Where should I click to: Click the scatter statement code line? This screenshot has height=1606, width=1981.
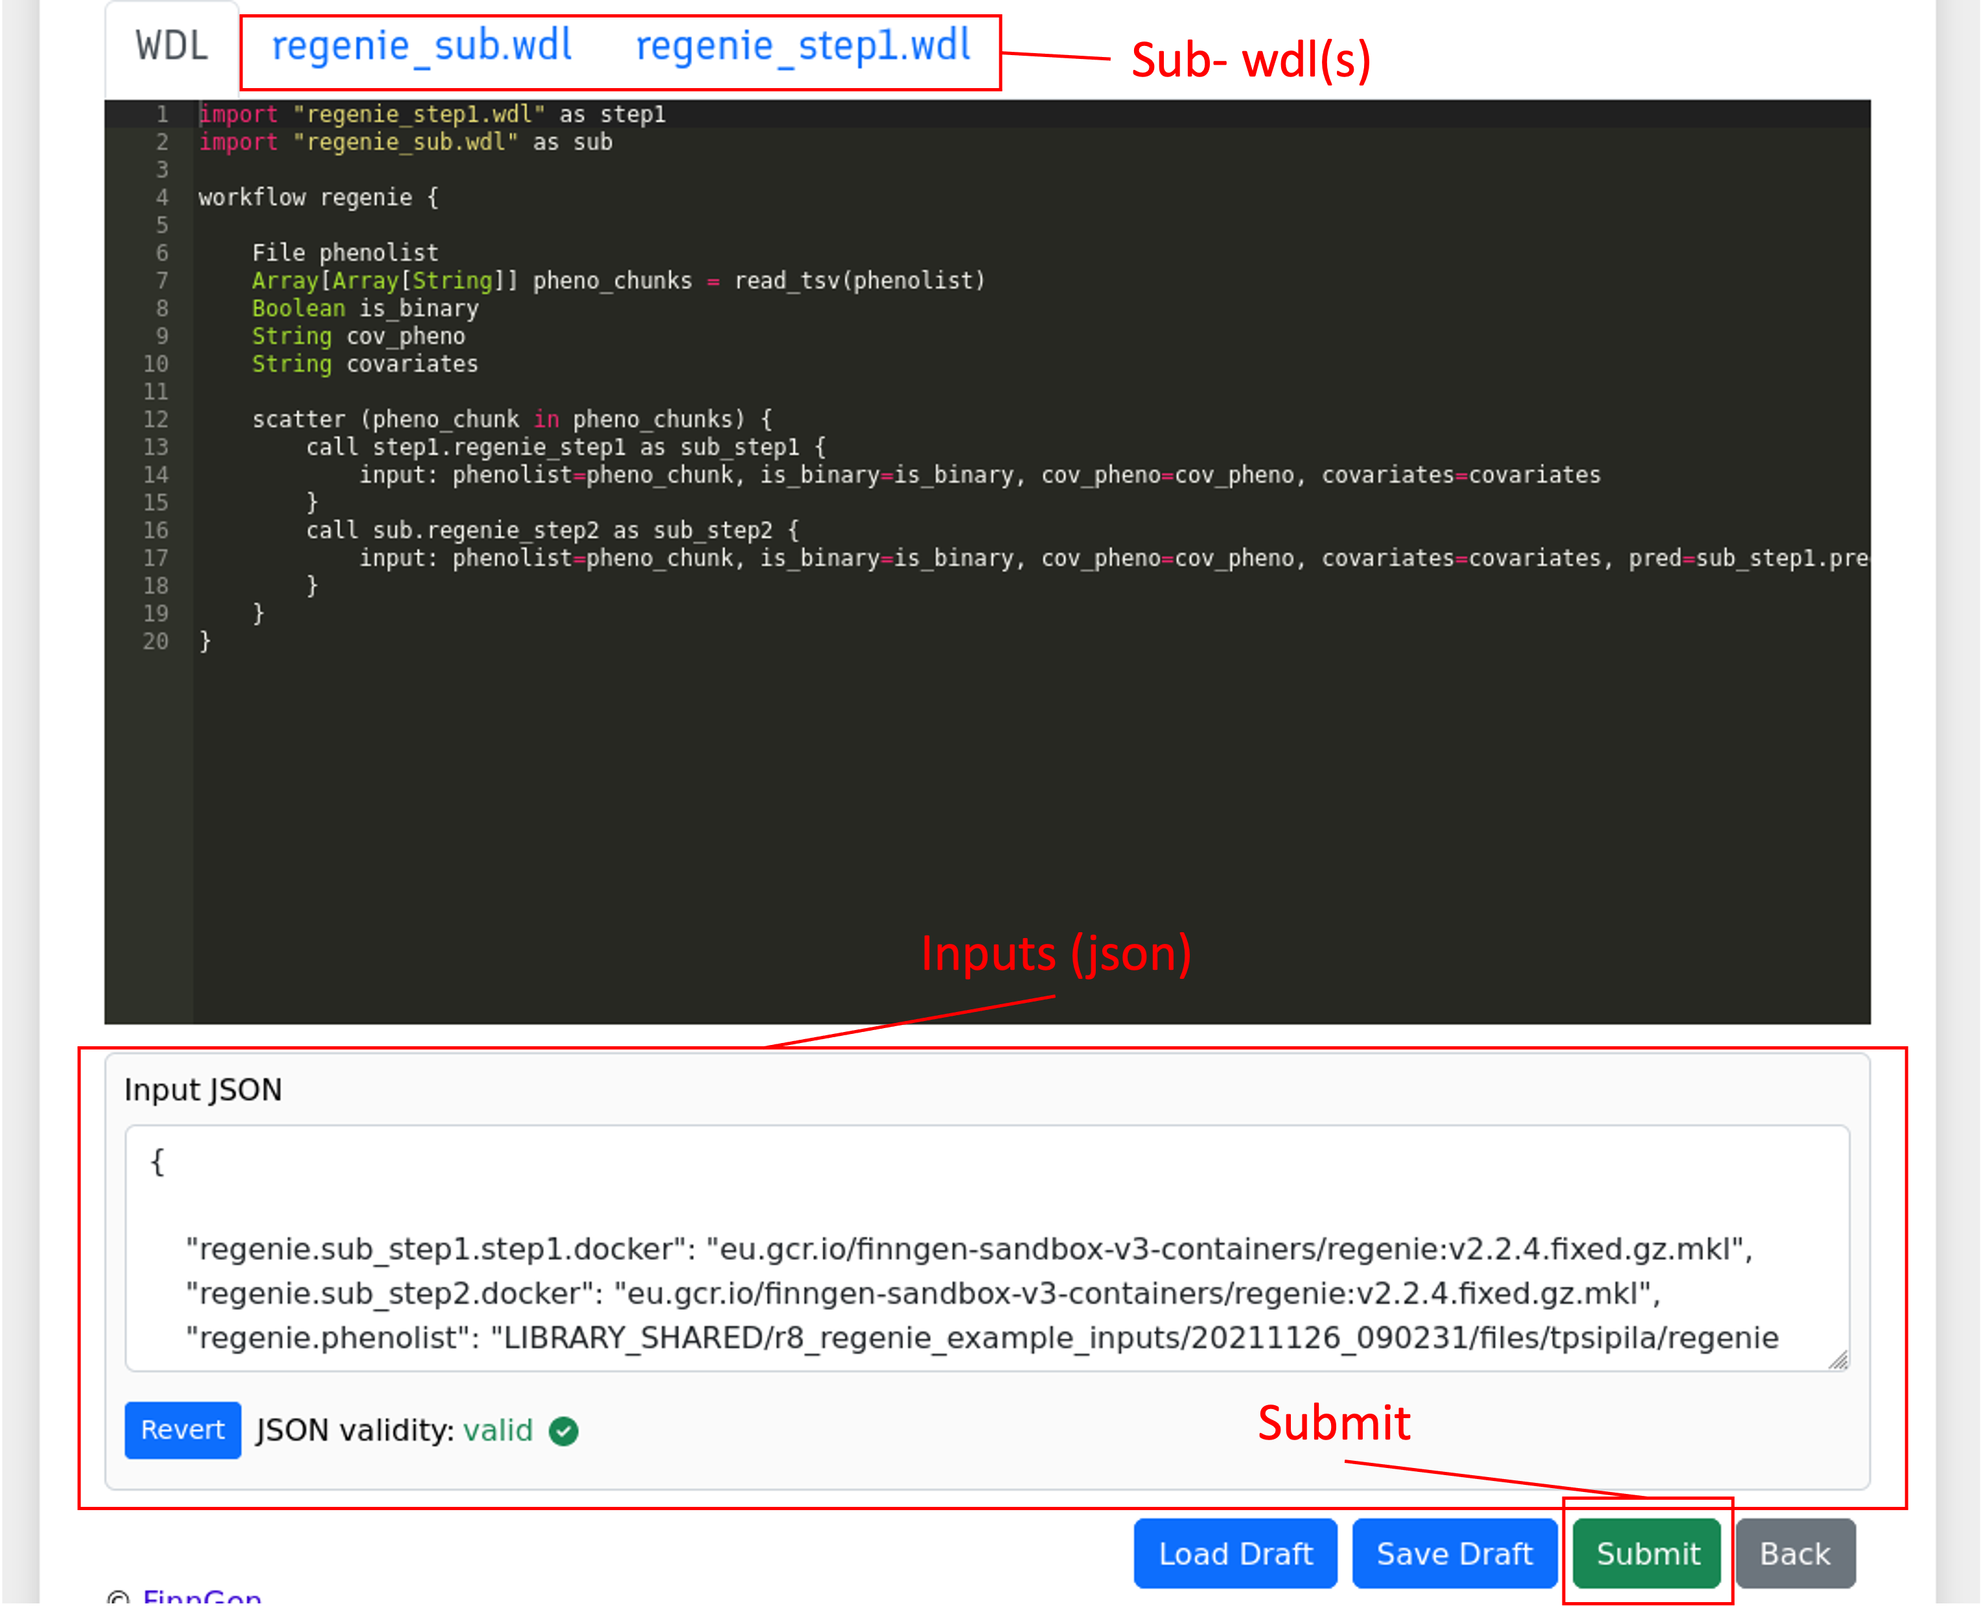(512, 419)
